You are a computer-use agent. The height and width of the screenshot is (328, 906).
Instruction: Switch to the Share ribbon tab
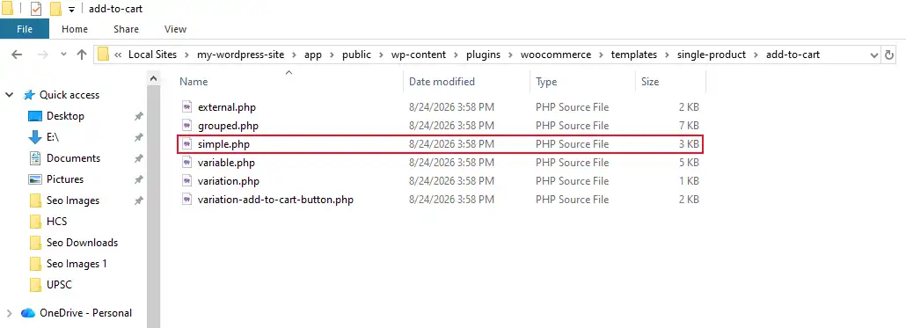pos(126,29)
